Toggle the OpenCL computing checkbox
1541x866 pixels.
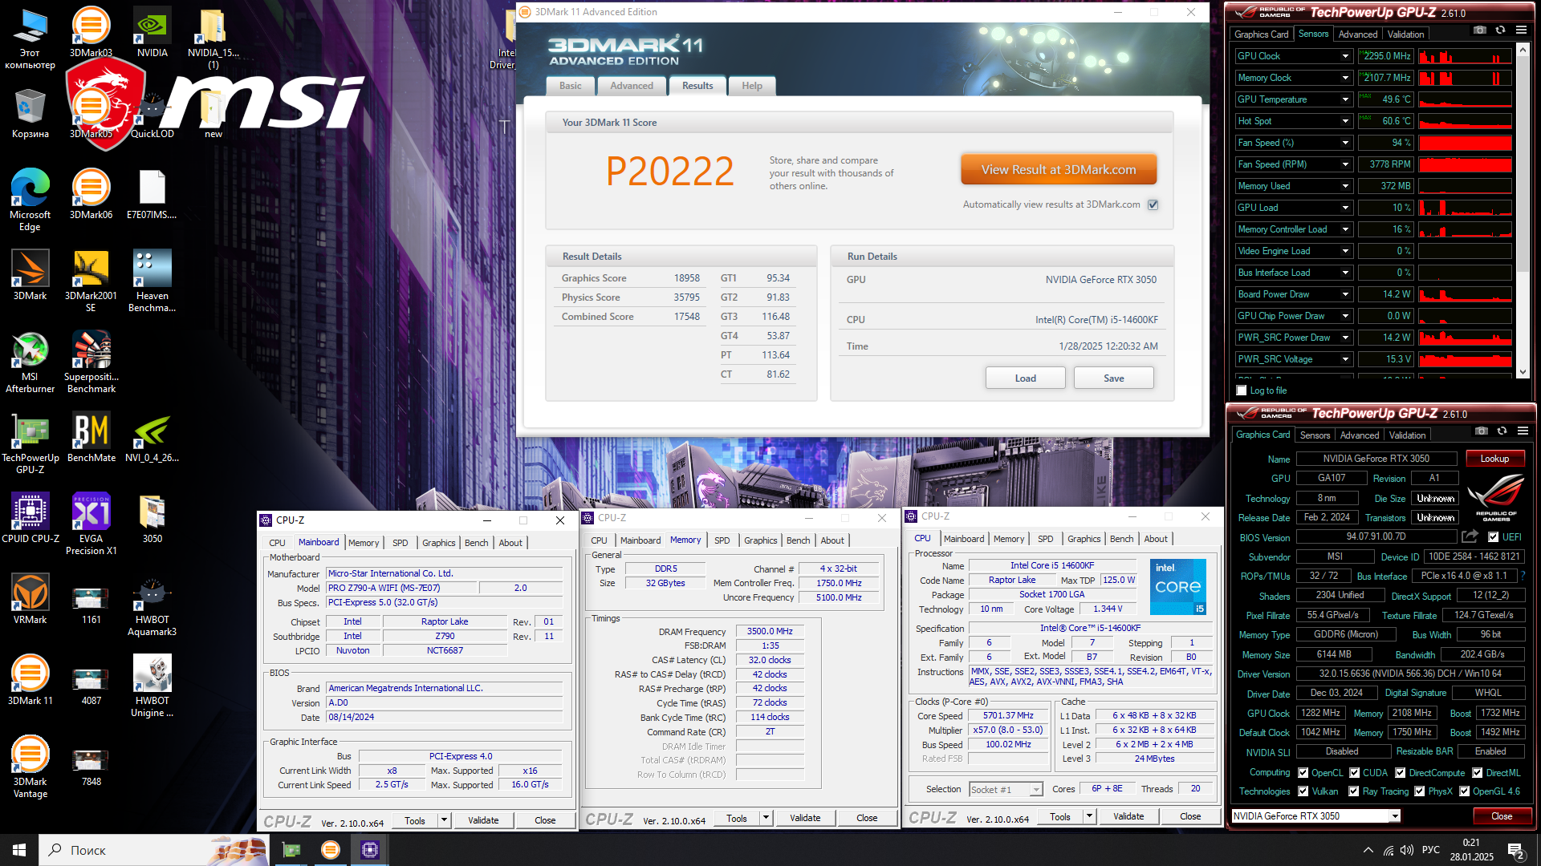(1303, 773)
